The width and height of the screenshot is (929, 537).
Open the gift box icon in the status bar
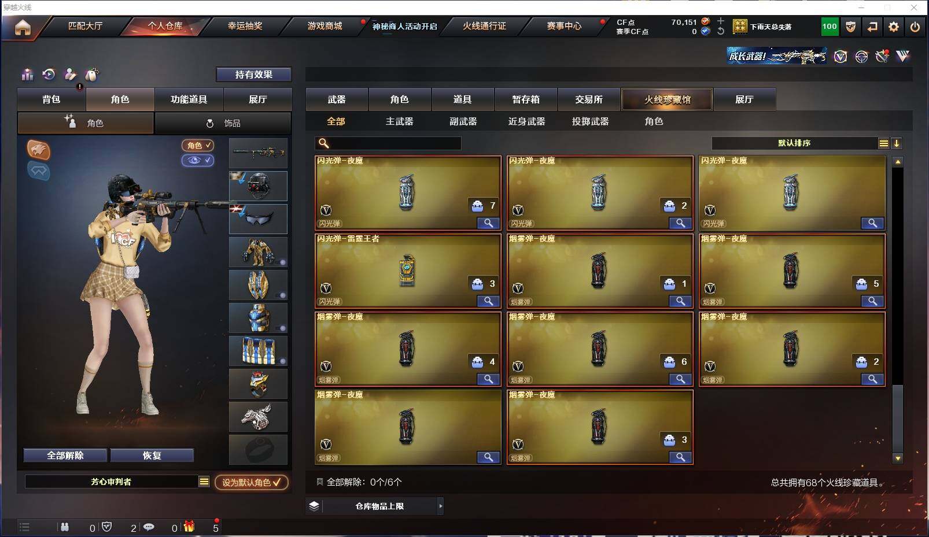point(189,527)
